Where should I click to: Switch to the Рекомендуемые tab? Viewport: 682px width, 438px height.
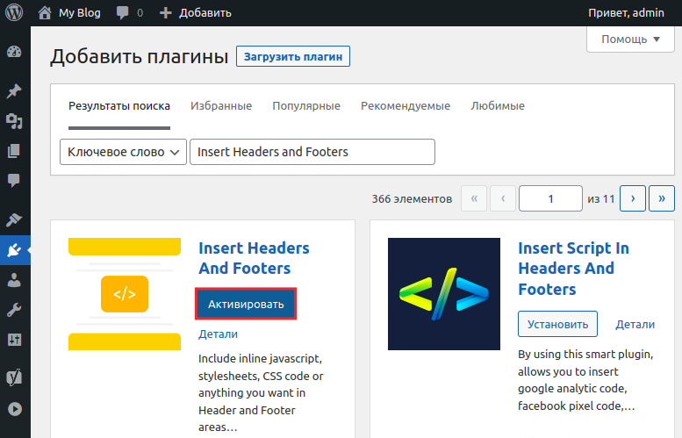point(406,105)
